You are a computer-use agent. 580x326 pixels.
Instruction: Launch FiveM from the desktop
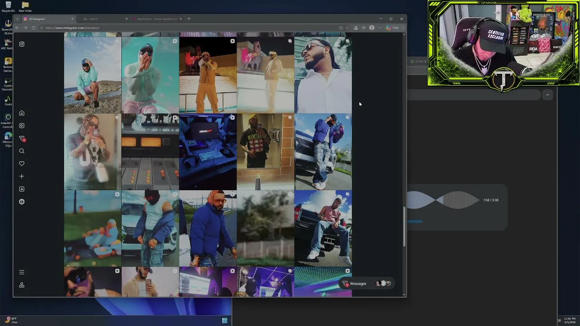pyautogui.click(x=8, y=101)
